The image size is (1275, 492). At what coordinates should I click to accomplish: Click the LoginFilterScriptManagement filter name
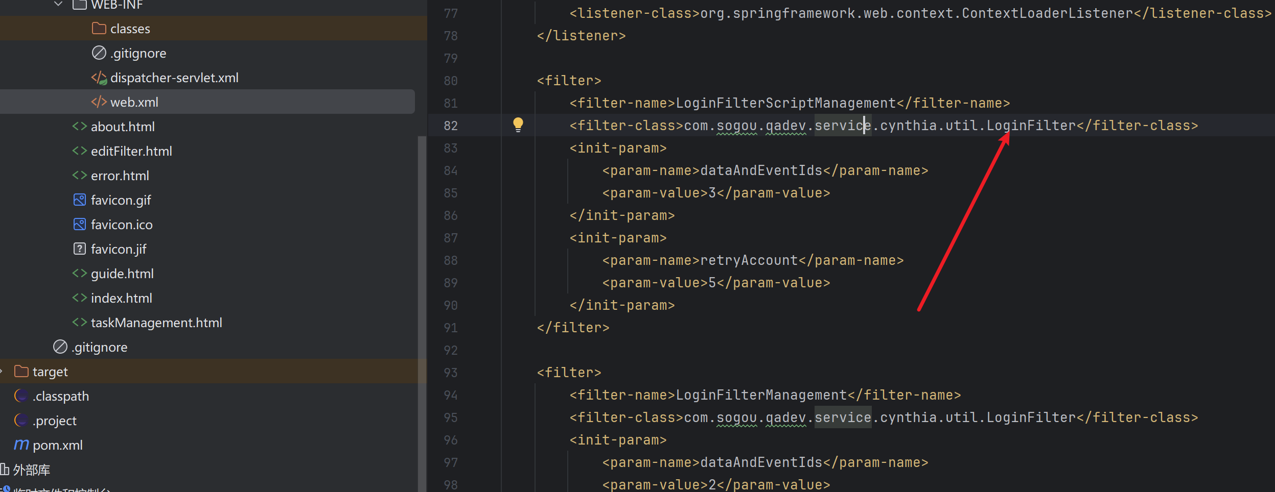point(786,103)
